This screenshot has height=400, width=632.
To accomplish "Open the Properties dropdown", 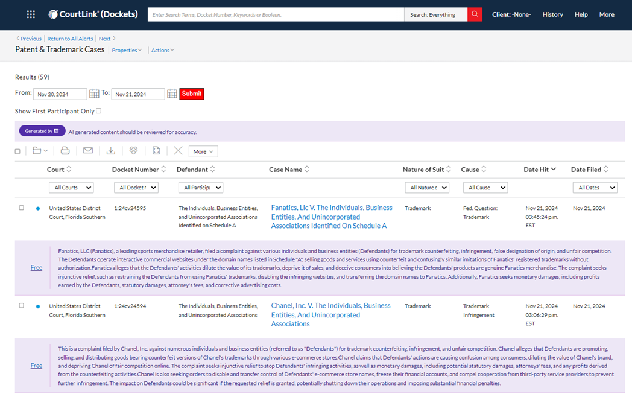I will [127, 51].
